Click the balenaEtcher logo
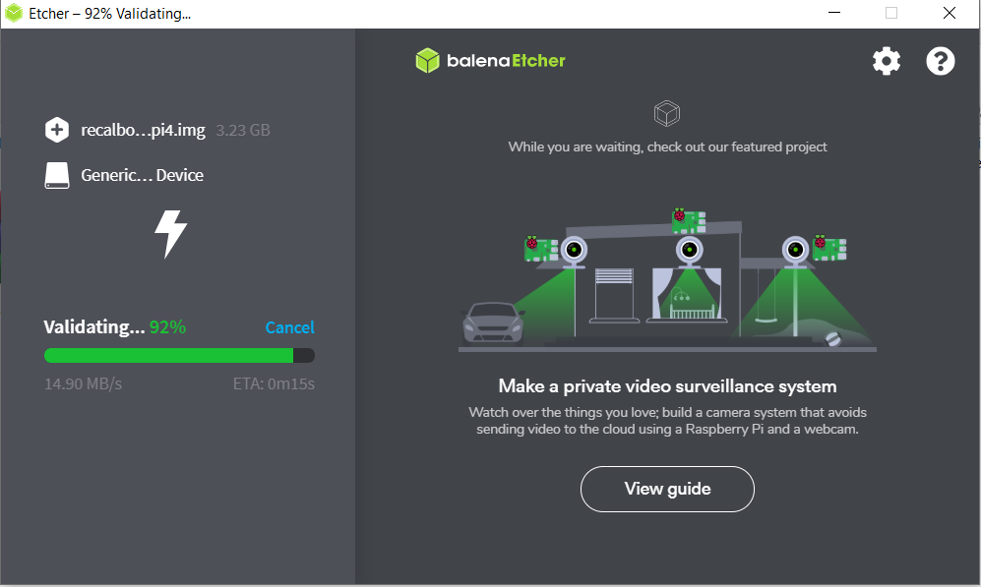981x587 pixels. coord(490,61)
